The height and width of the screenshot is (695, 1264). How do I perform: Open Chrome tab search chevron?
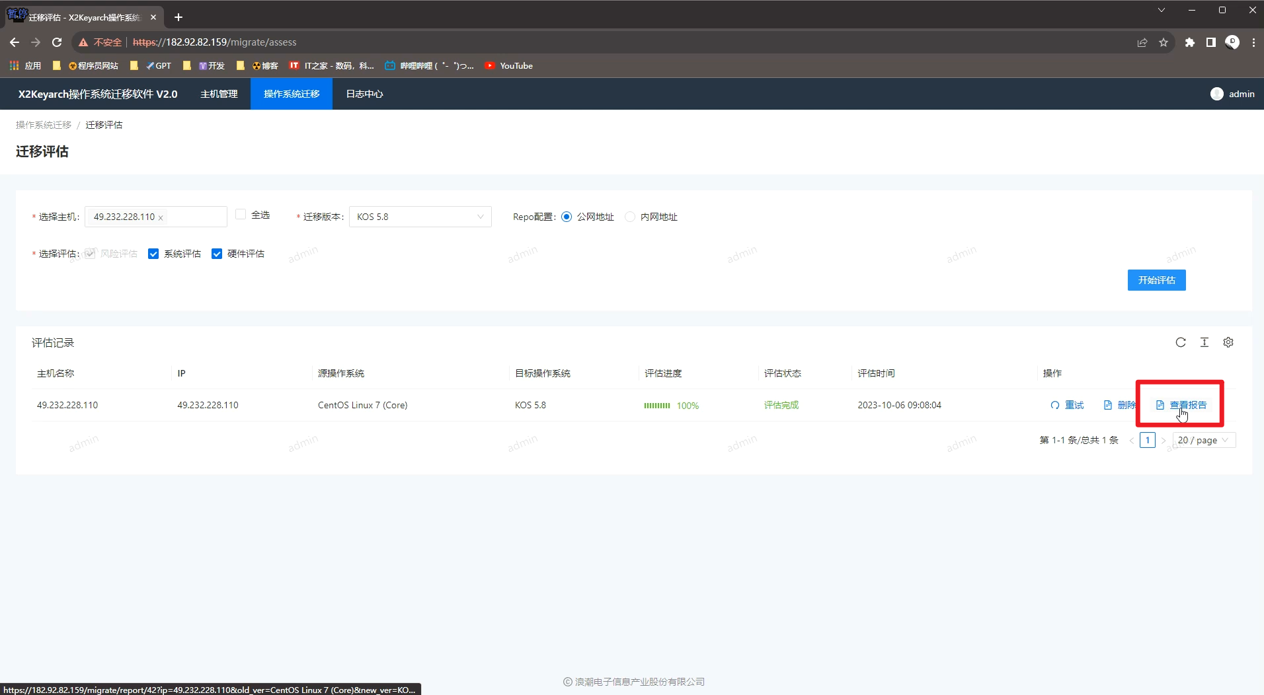point(1161,10)
